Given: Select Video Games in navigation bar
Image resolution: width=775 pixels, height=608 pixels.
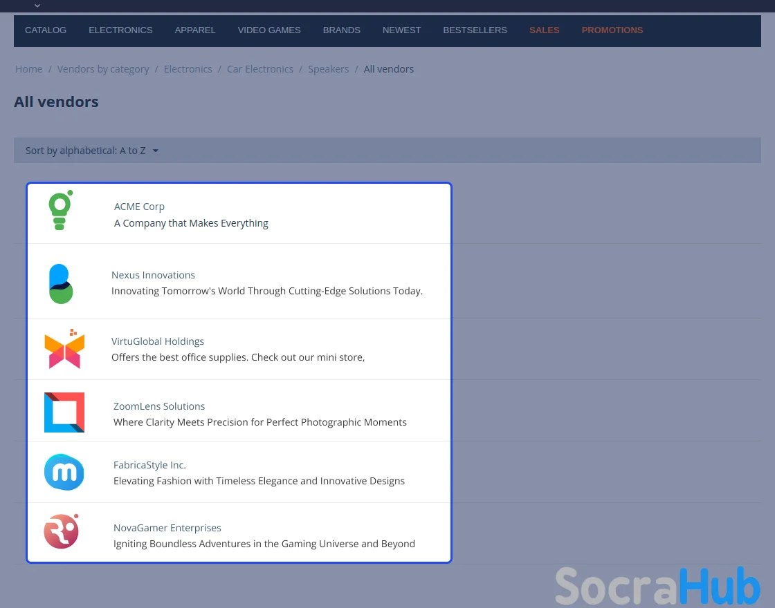Looking at the screenshot, I should [269, 30].
